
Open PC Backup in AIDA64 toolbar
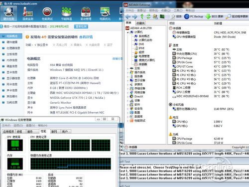point(194,16)
